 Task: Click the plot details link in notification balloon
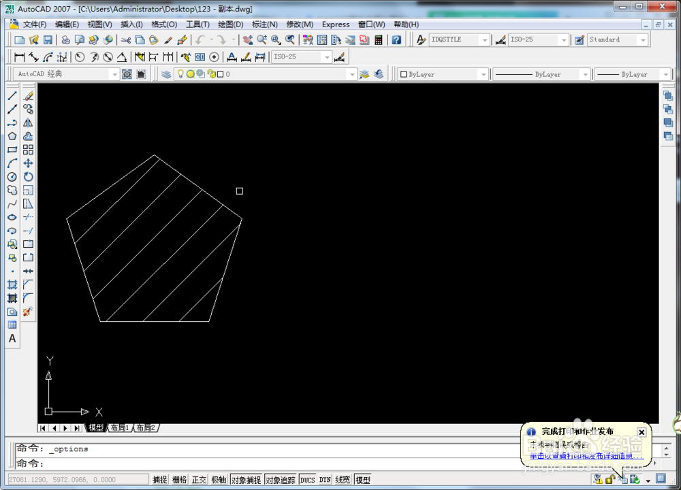click(586, 456)
